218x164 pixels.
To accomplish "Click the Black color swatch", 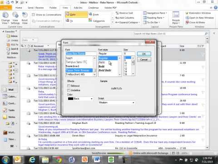I will point(70,99).
